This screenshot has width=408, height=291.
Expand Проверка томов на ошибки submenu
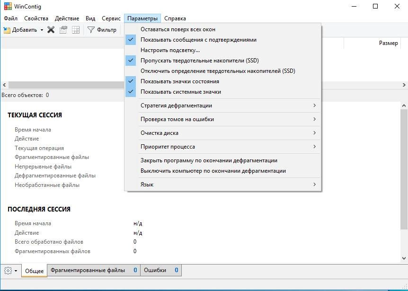(223, 119)
